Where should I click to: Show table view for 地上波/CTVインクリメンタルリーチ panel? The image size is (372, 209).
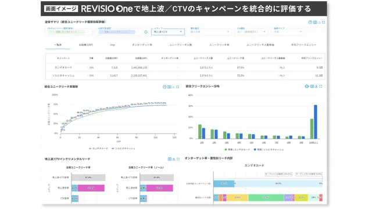click(x=169, y=159)
